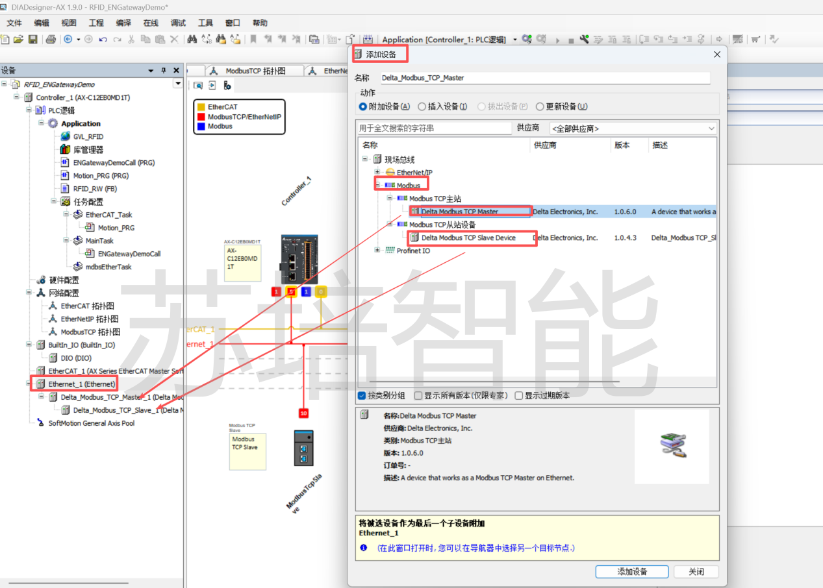
Task: Open GVL_RFID in the device tree
Action: pos(88,137)
